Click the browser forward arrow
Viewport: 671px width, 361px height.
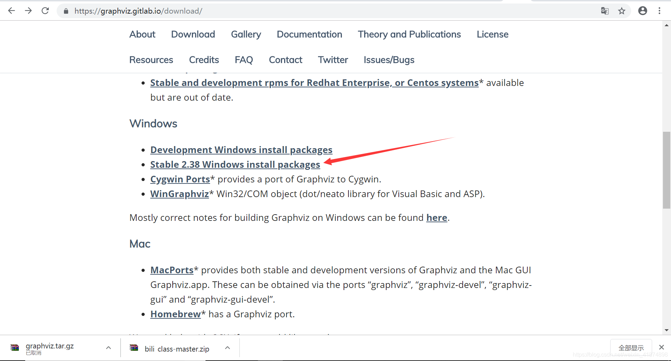(28, 11)
